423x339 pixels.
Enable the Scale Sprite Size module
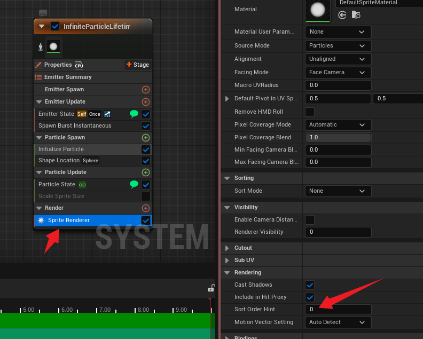[145, 196]
